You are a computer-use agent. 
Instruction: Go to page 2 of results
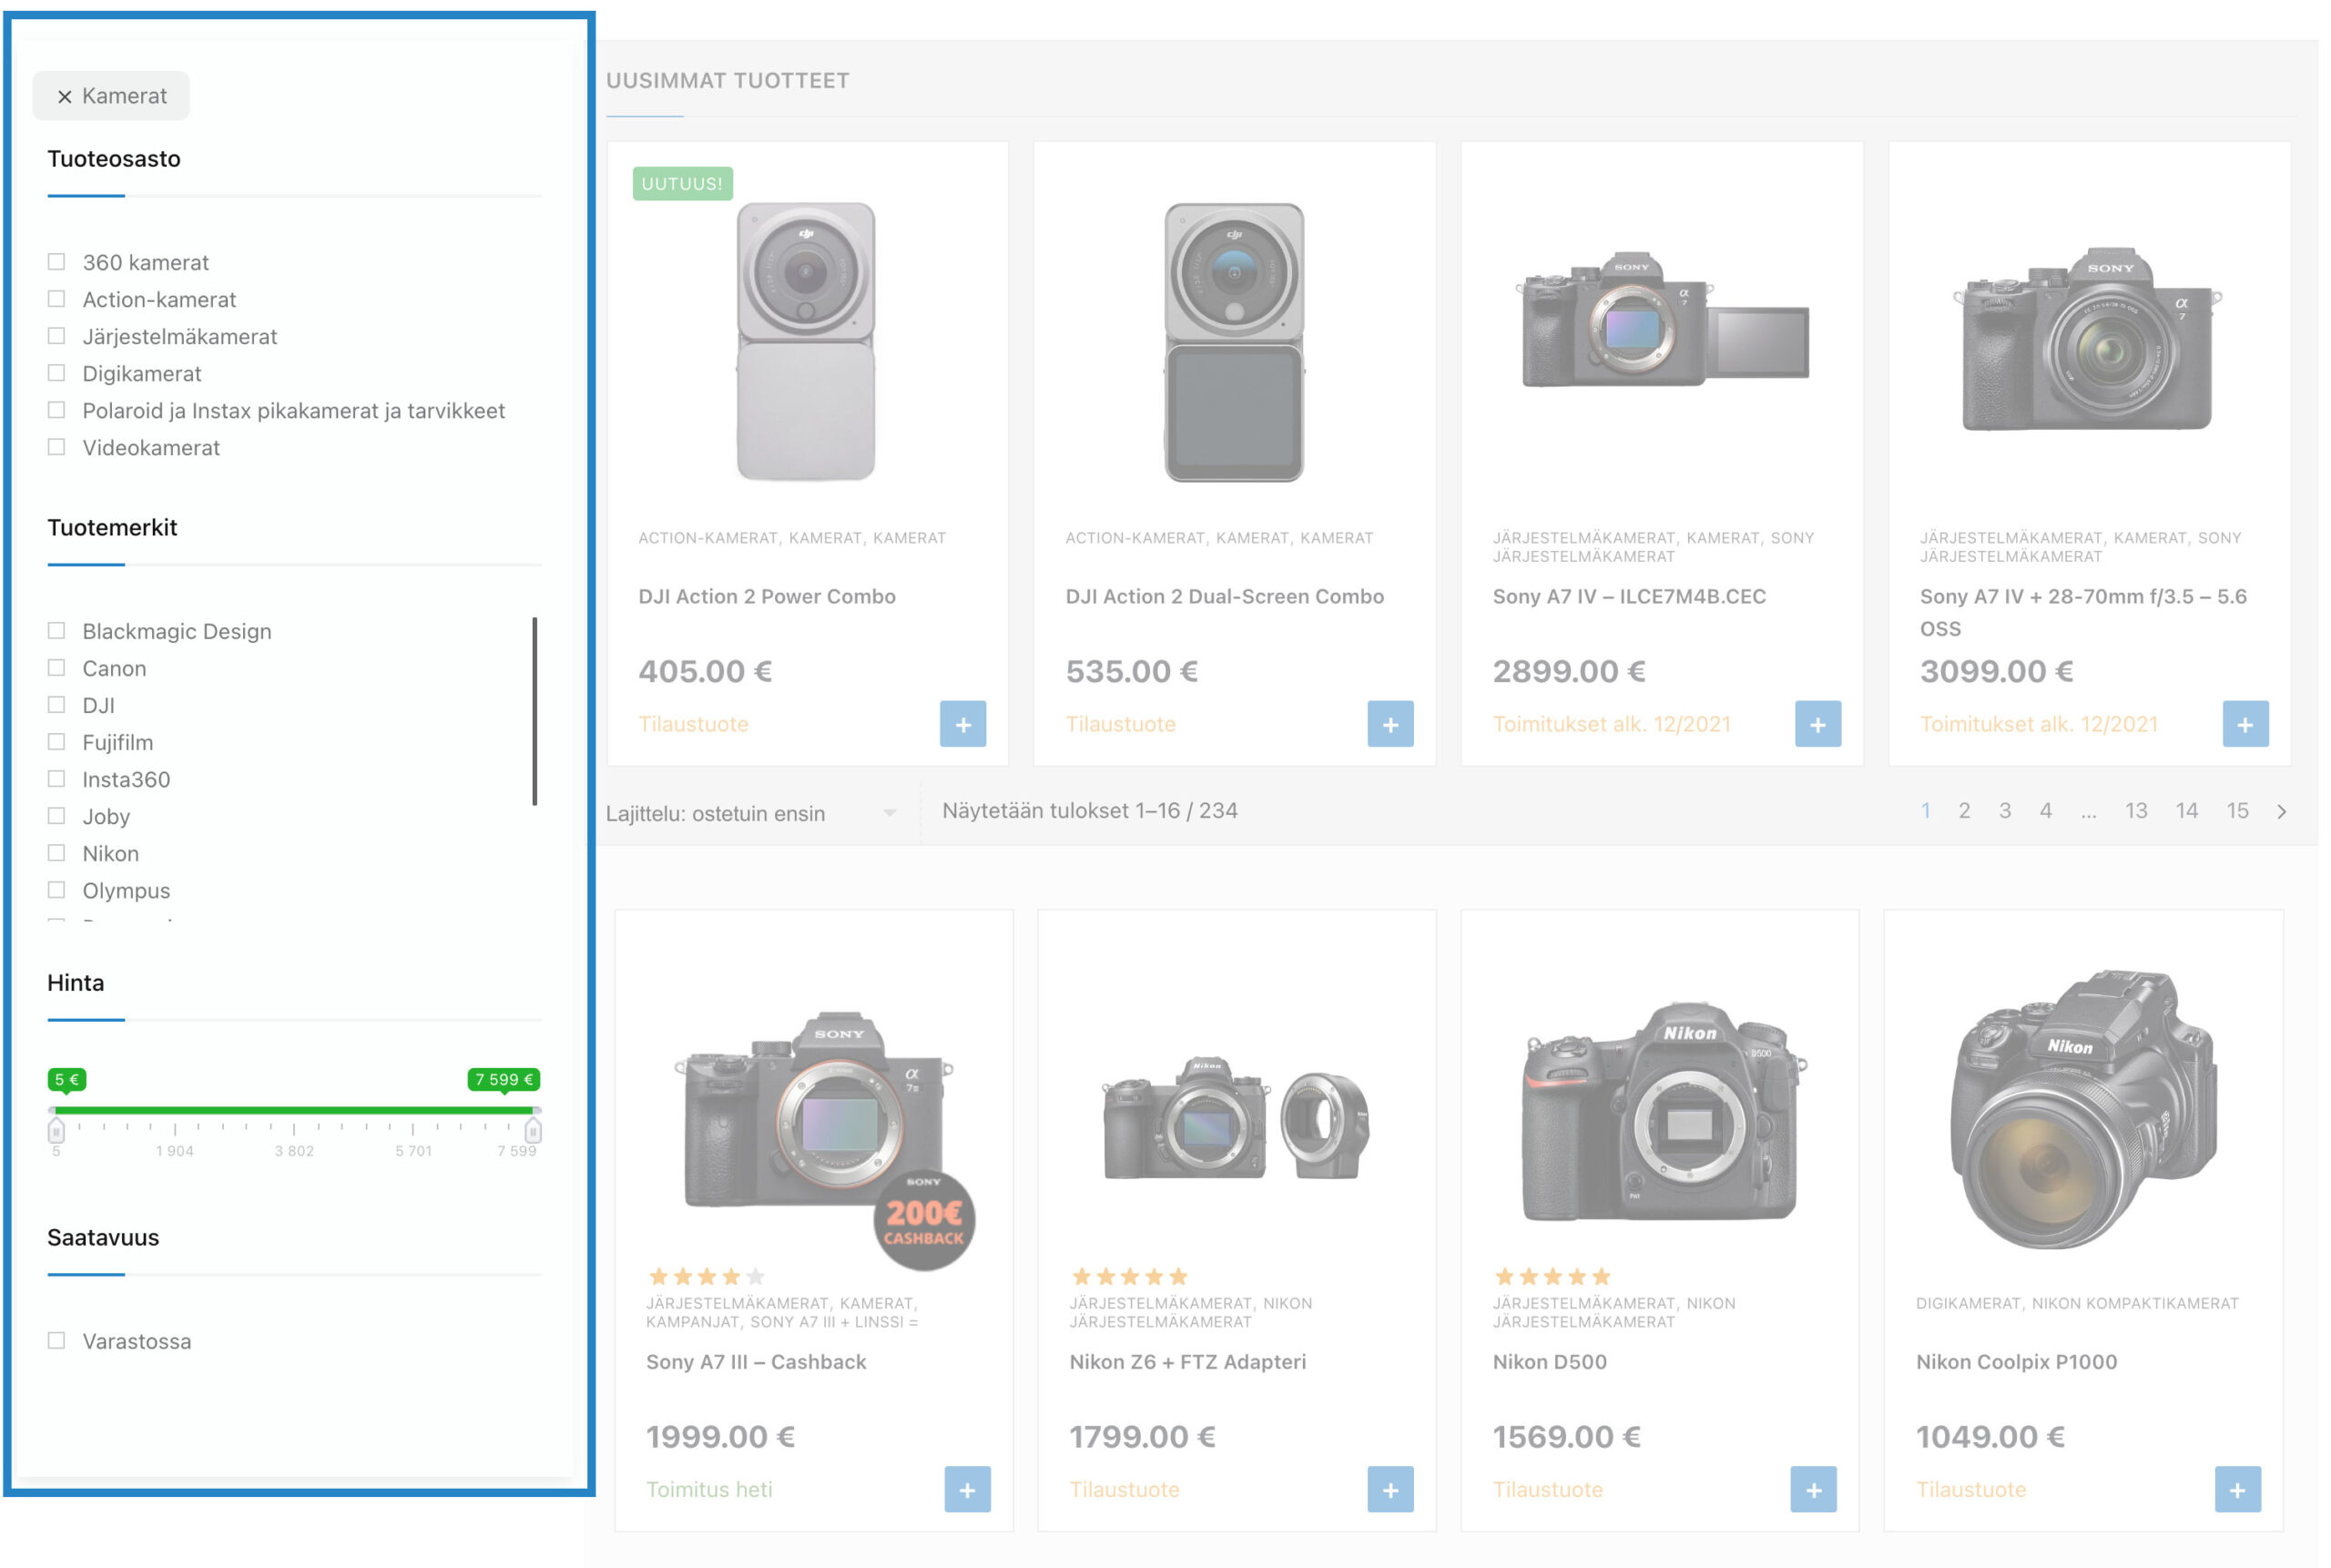[x=1964, y=811]
